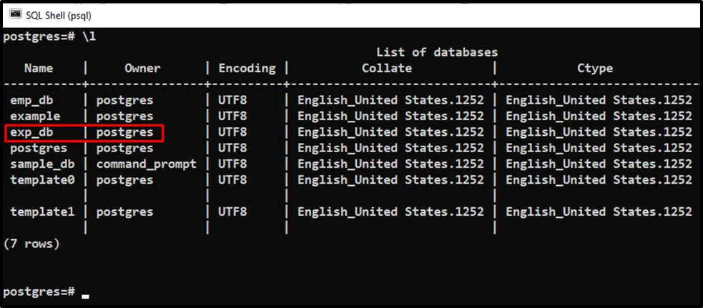The width and height of the screenshot is (703, 308).
Task: Select the example database name
Action: click(35, 116)
